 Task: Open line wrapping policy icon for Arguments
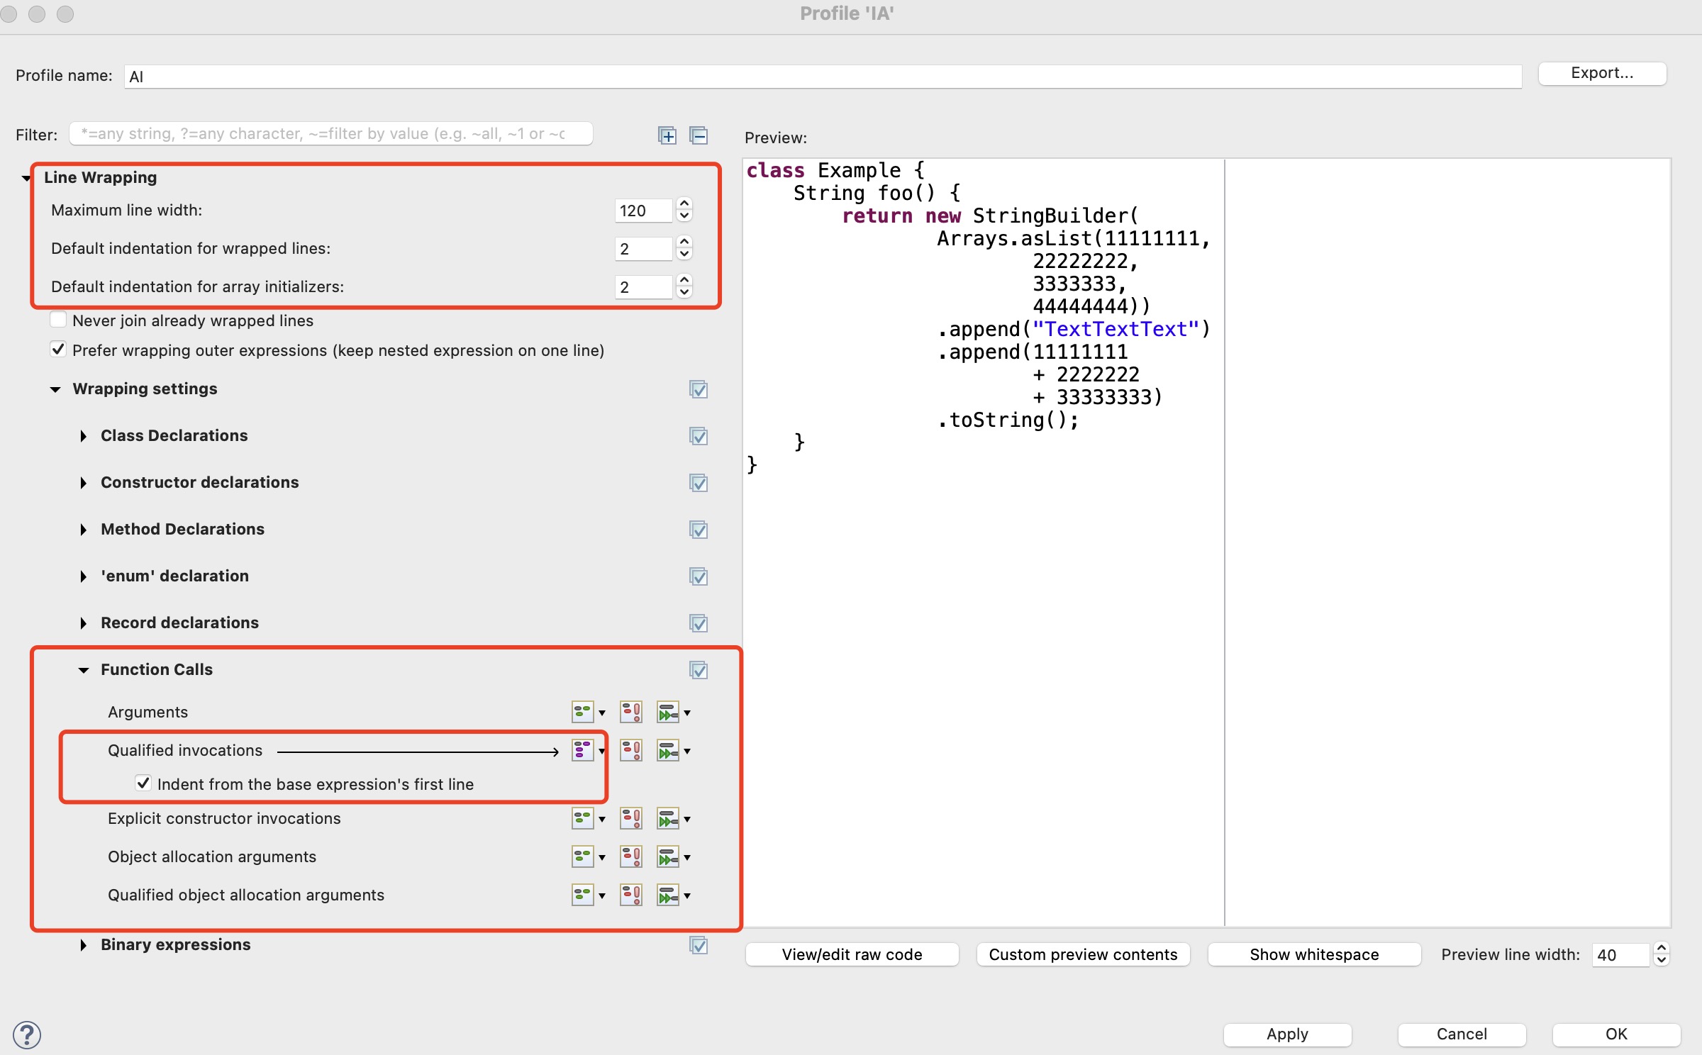pyautogui.click(x=583, y=712)
